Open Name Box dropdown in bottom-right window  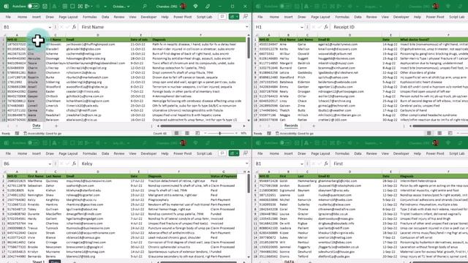(302, 164)
